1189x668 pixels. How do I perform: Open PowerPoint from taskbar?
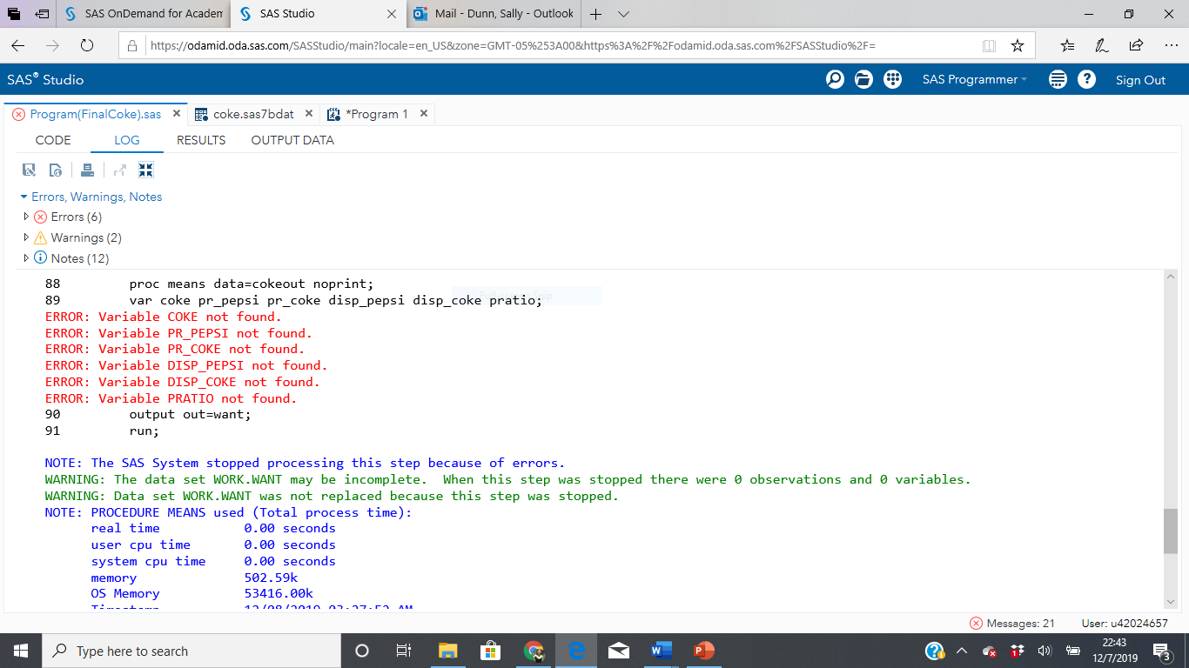pyautogui.click(x=704, y=651)
